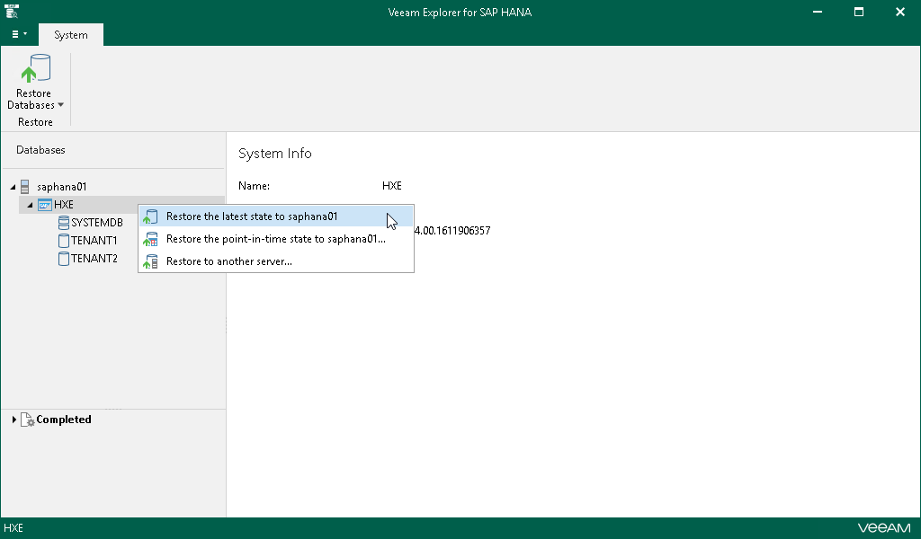Switch to the System tab
The image size is (921, 539).
click(70, 35)
